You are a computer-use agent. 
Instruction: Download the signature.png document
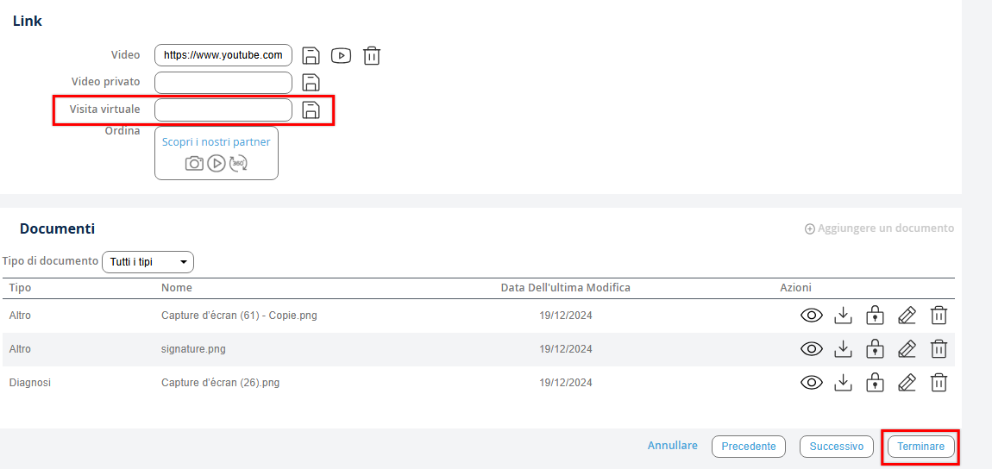tap(844, 349)
